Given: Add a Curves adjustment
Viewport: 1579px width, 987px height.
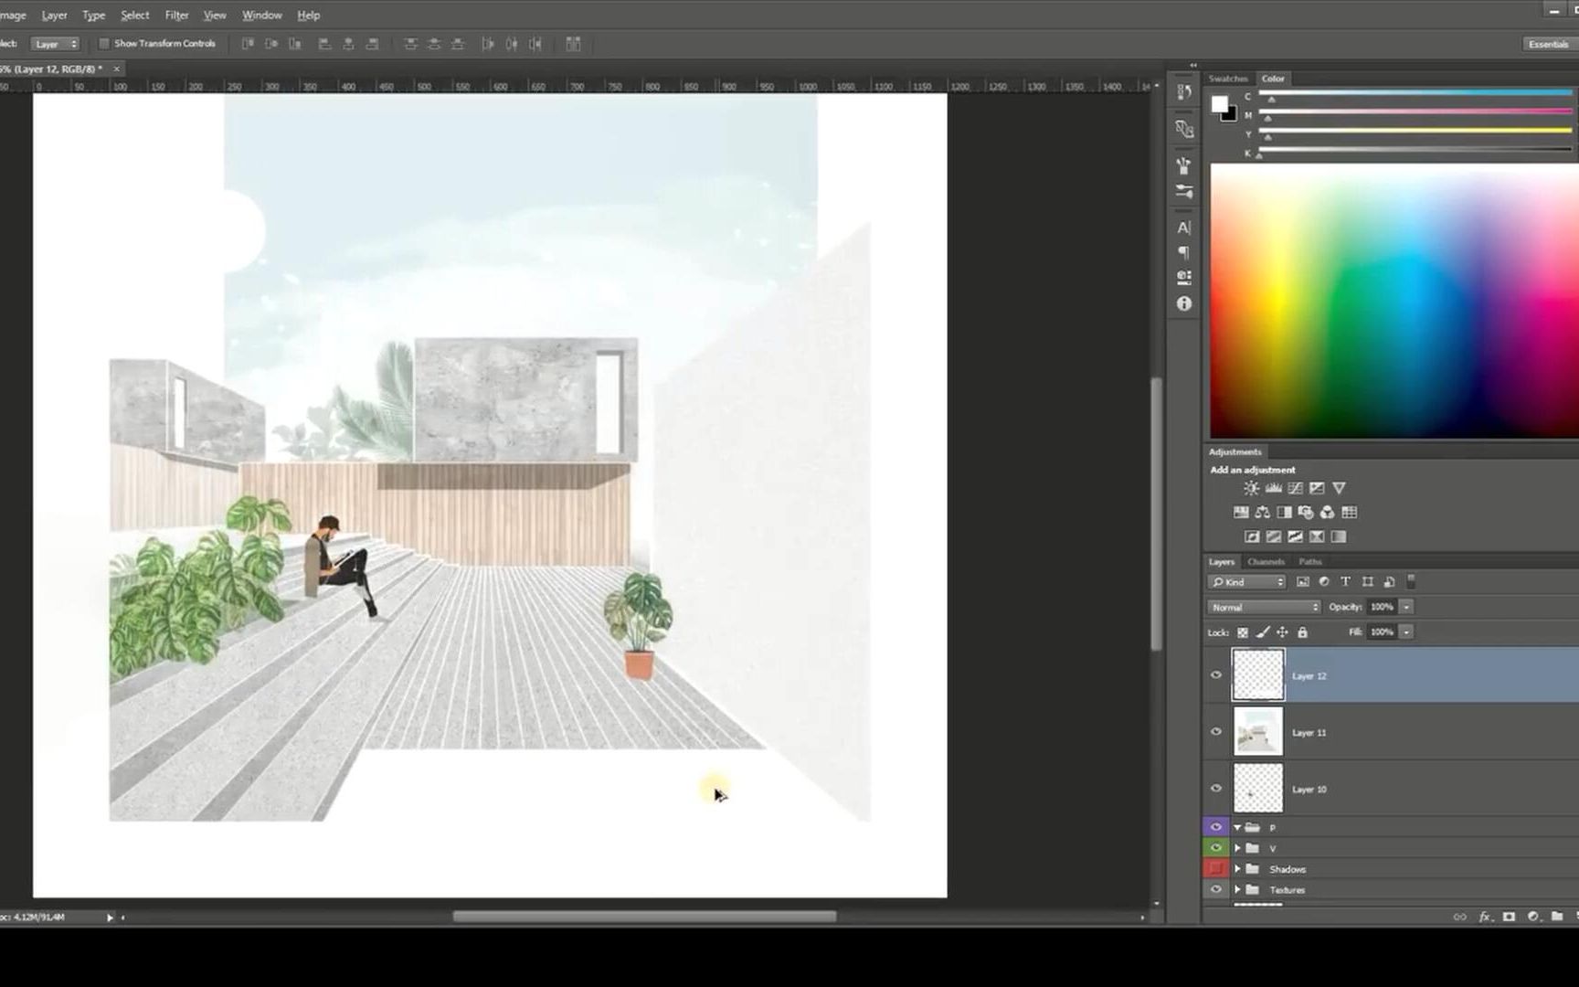Looking at the screenshot, I should tap(1295, 488).
